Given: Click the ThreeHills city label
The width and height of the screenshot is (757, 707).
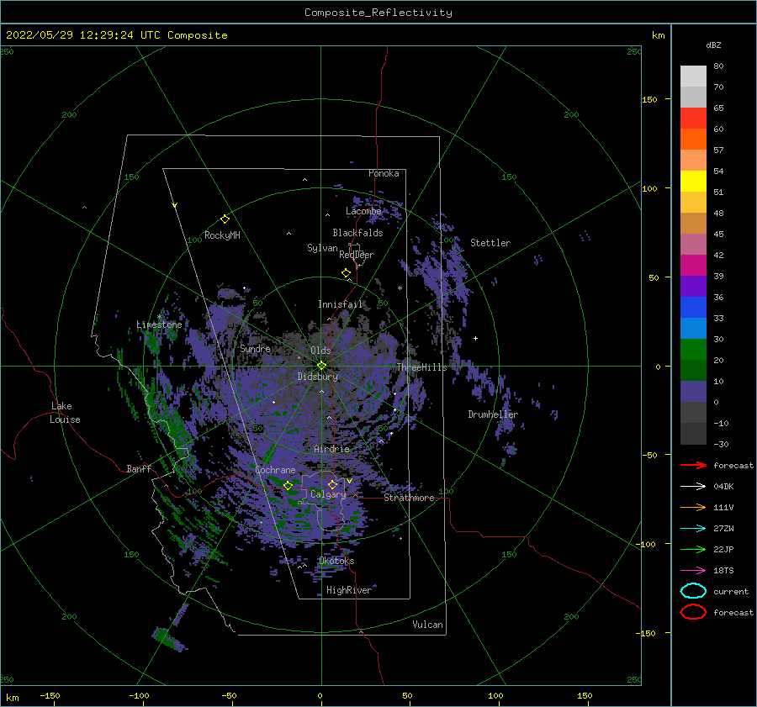Looking at the screenshot, I should point(421,367).
